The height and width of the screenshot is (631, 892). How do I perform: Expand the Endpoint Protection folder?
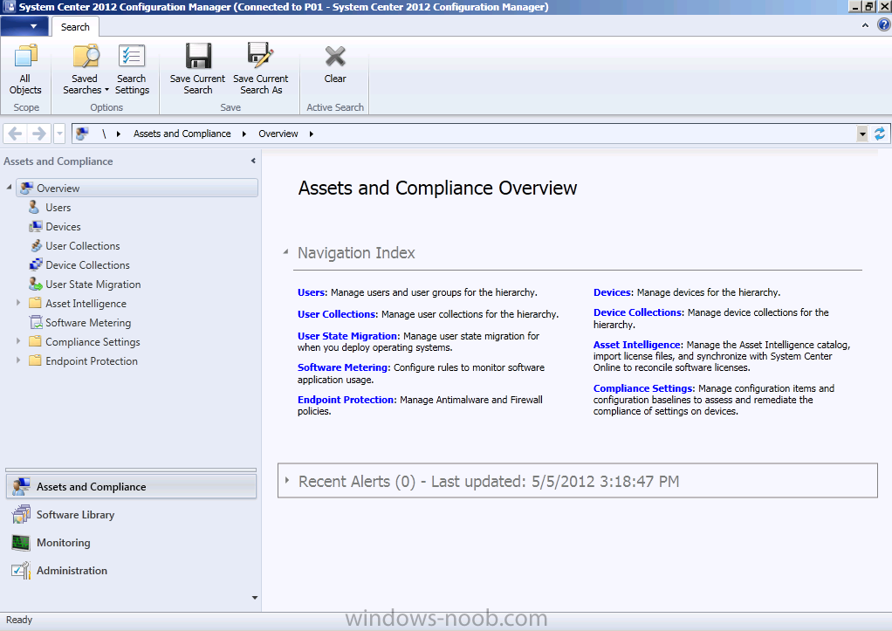point(18,360)
